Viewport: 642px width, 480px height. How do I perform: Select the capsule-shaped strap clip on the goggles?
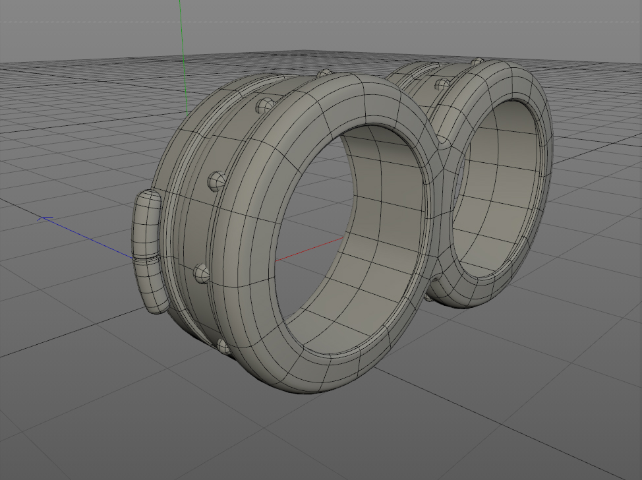click(146, 251)
